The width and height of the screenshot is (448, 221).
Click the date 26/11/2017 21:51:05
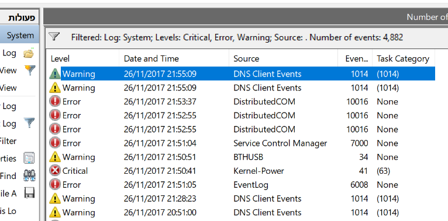(160, 185)
